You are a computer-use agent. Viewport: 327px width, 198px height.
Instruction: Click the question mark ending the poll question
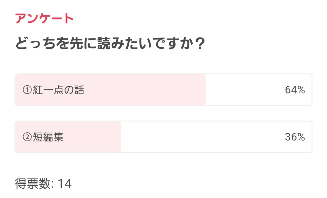pyautogui.click(x=199, y=44)
